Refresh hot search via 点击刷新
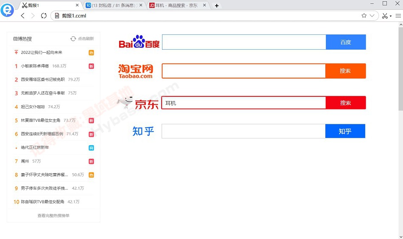The height and width of the screenshot is (239, 403). (x=82, y=39)
